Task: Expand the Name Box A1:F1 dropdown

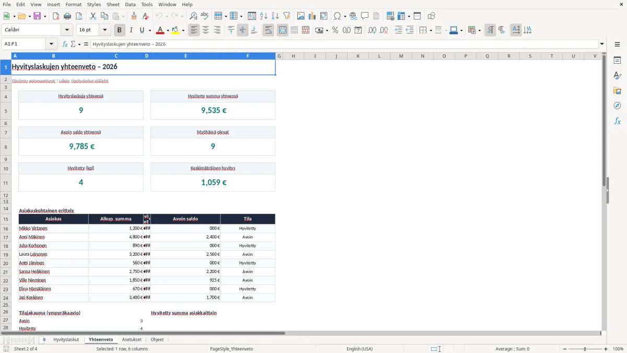Action: tap(51, 44)
